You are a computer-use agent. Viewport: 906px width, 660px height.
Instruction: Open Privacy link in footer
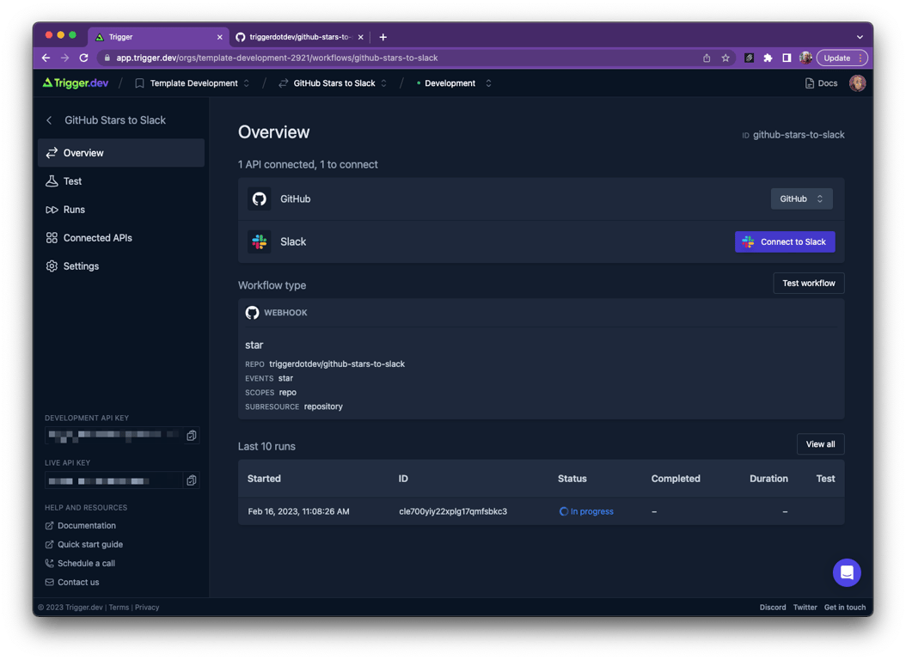click(x=147, y=608)
